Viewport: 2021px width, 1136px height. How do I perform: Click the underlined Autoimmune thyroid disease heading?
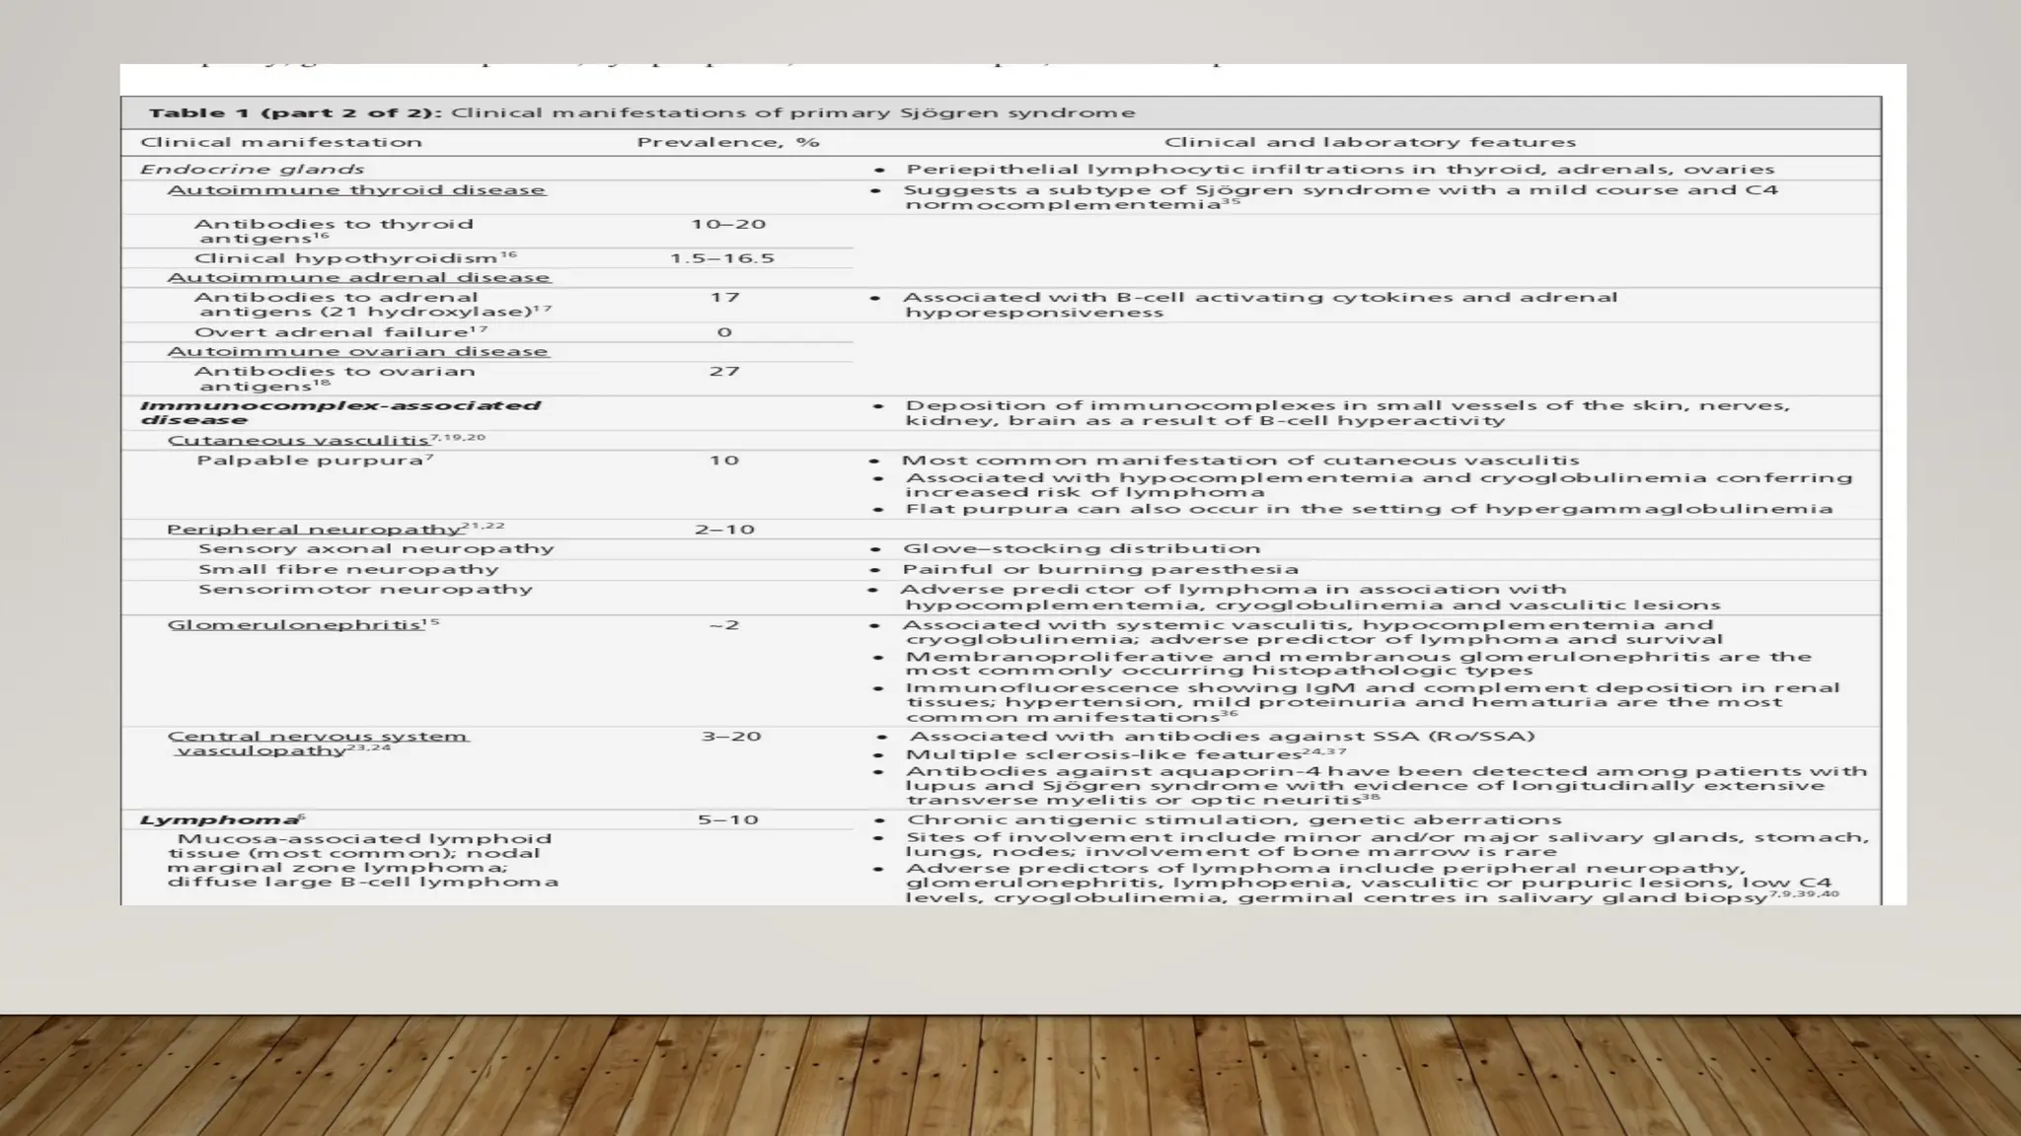[356, 190]
